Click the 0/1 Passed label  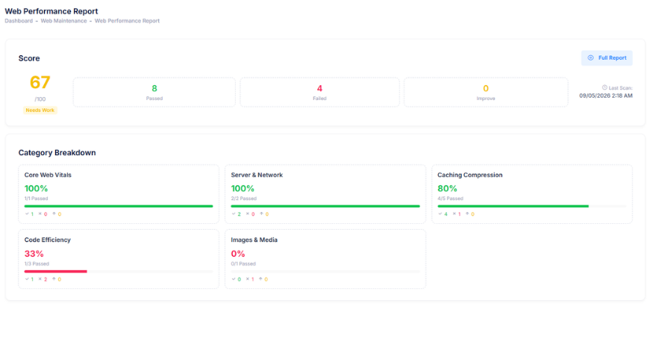243,264
